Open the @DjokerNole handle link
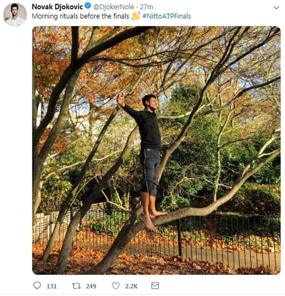The width and height of the screenshot is (285, 296). click(x=114, y=7)
